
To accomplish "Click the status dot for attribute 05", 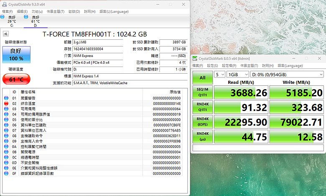I will tap(6, 119).
